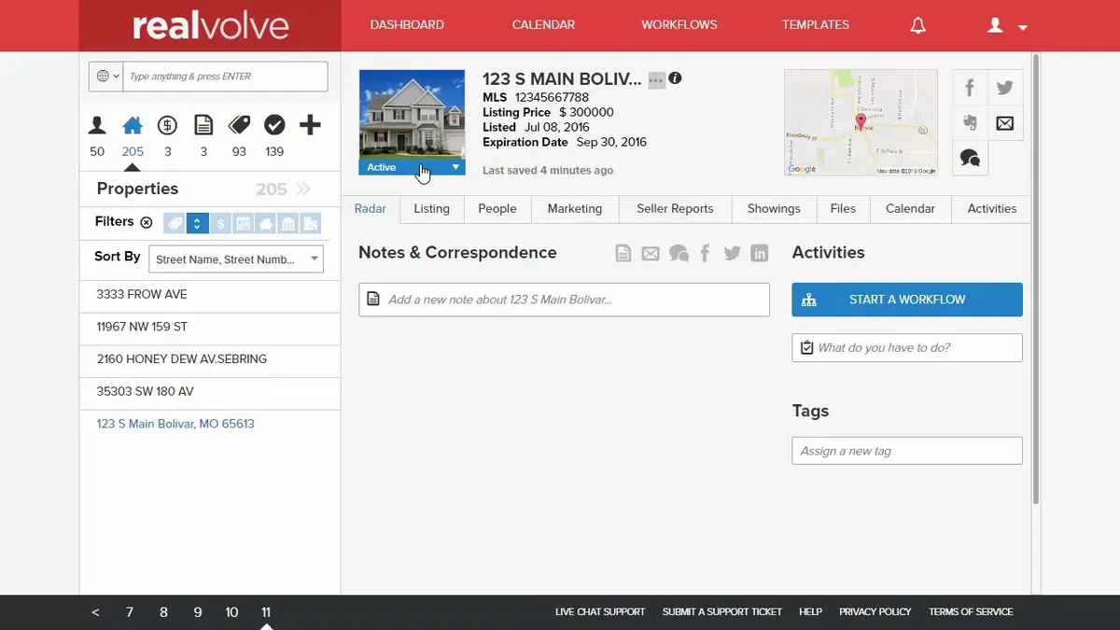This screenshot has height=630, width=1120.
Task: Open Workflows in top navigation
Action: 679,25
